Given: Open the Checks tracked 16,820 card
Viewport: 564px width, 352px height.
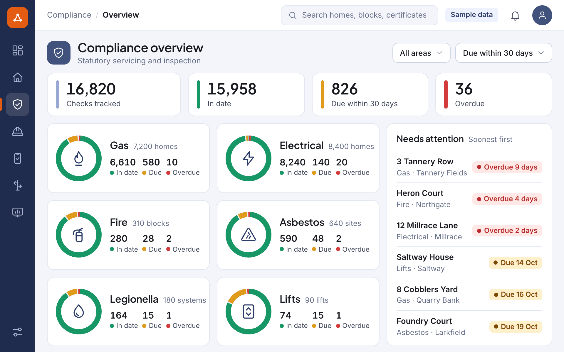Looking at the screenshot, I should coord(114,94).
